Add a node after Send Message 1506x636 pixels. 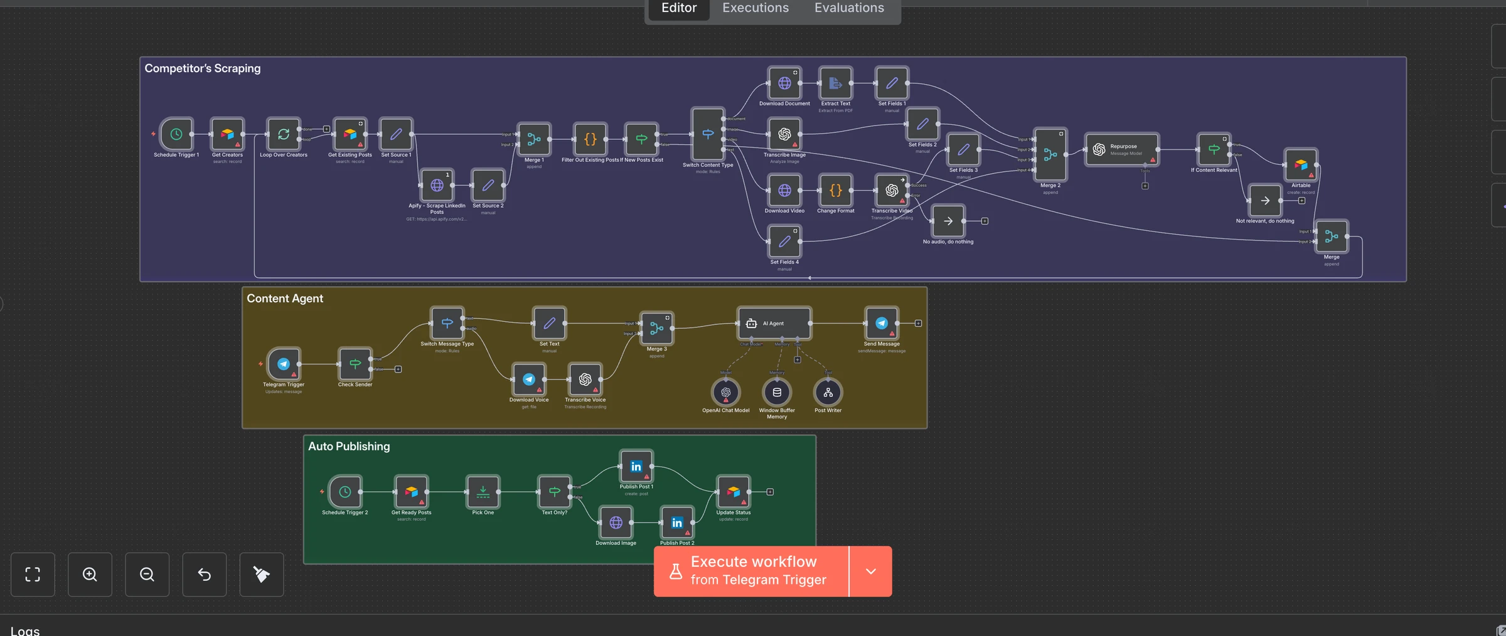(918, 324)
